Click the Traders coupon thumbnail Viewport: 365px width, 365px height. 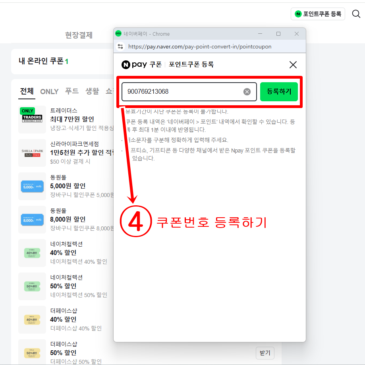pos(32,120)
